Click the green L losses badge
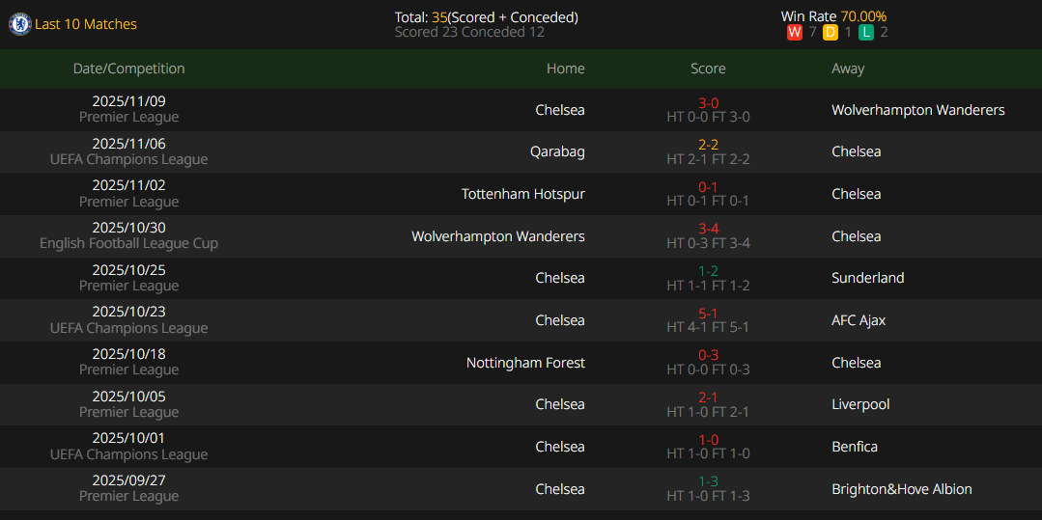 coord(866,32)
